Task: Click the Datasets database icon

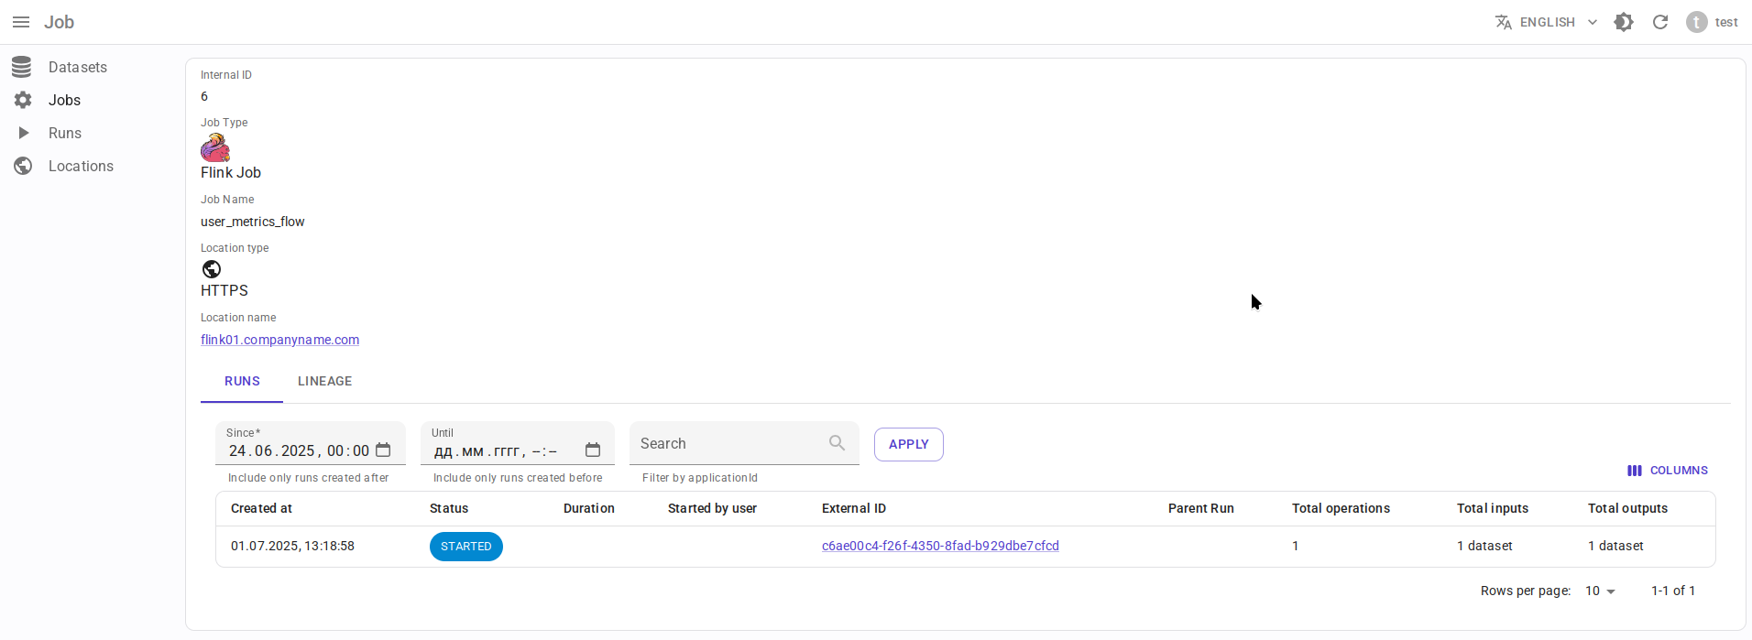Action: tap(22, 67)
